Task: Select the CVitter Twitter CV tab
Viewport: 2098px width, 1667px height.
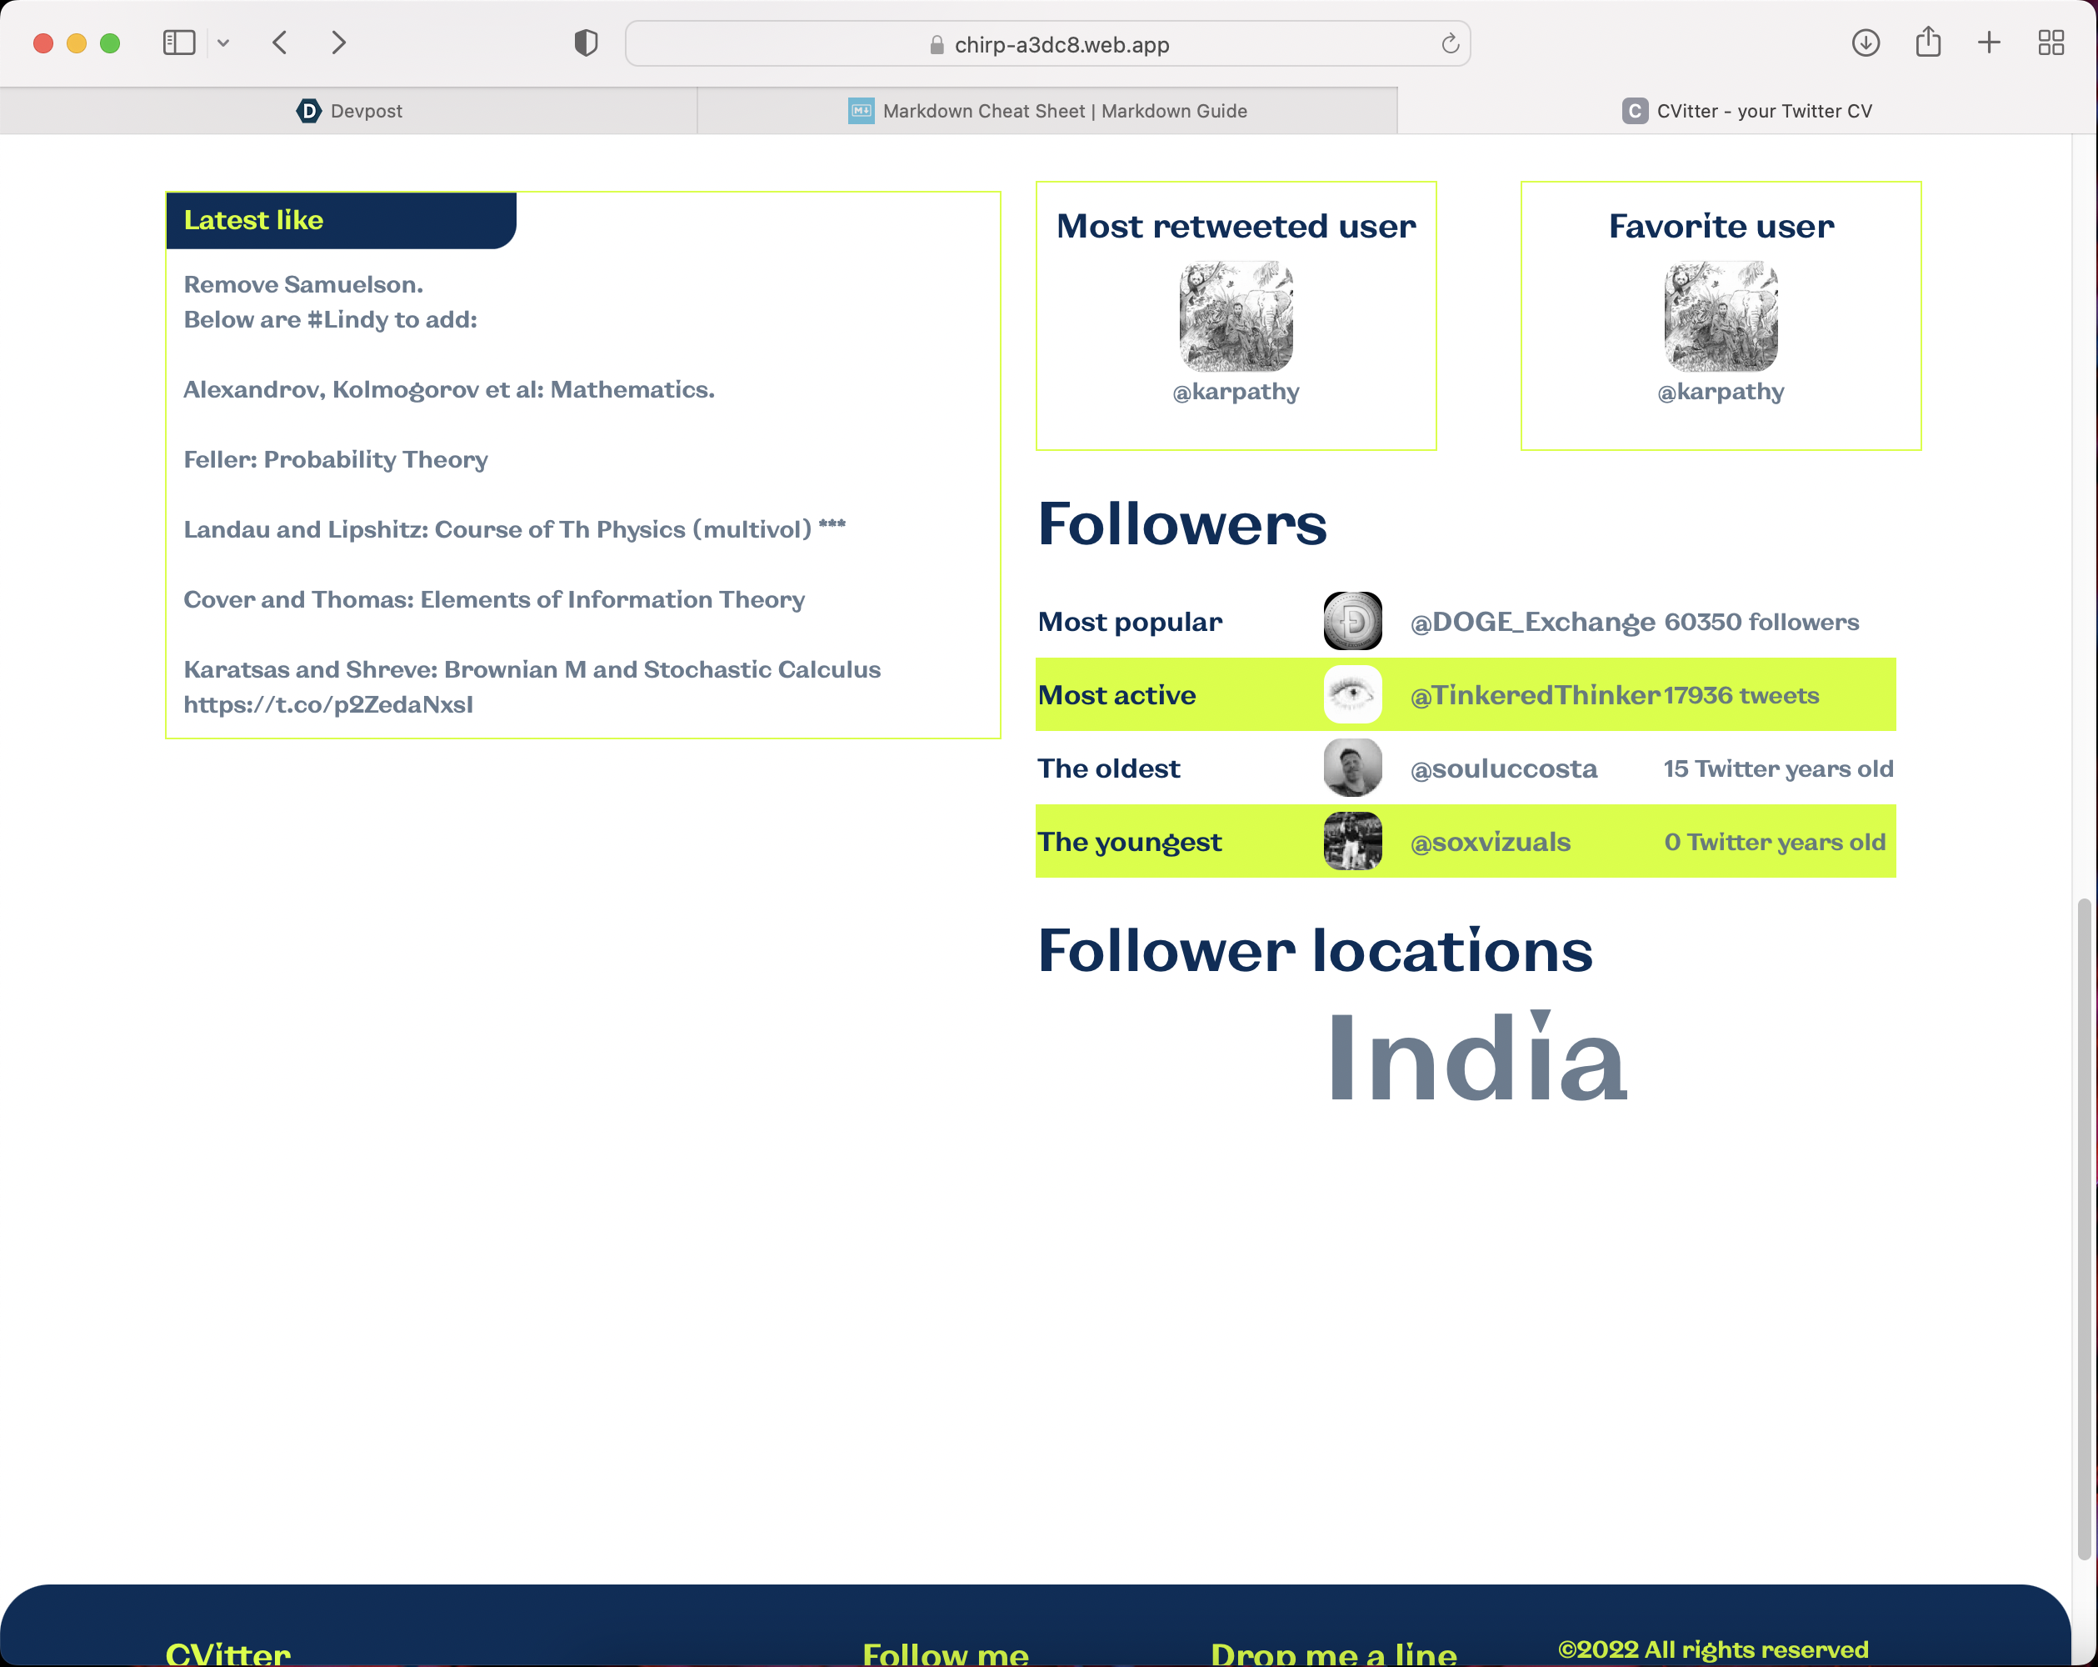Action: pos(1746,111)
